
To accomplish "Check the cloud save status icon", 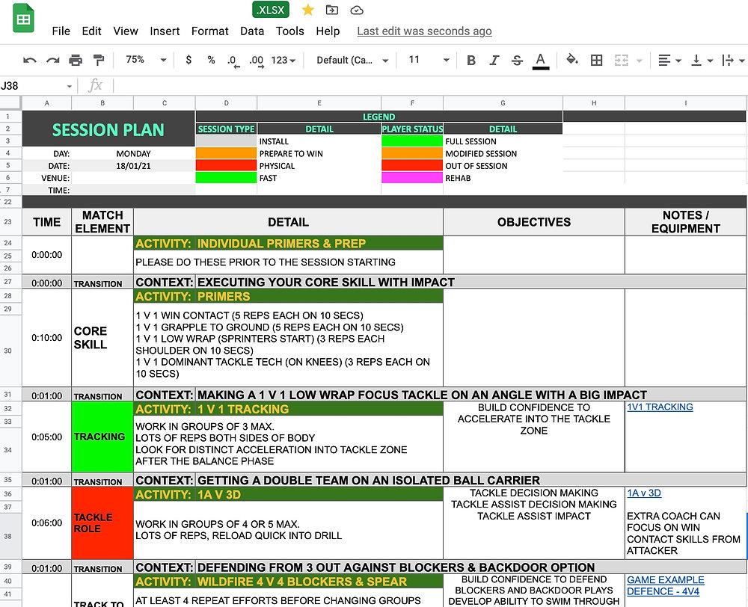I will tap(357, 10).
